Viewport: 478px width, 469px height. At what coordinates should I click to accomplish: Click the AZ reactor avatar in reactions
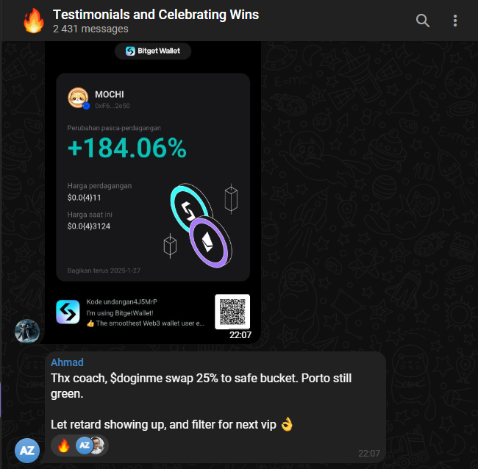click(x=84, y=445)
